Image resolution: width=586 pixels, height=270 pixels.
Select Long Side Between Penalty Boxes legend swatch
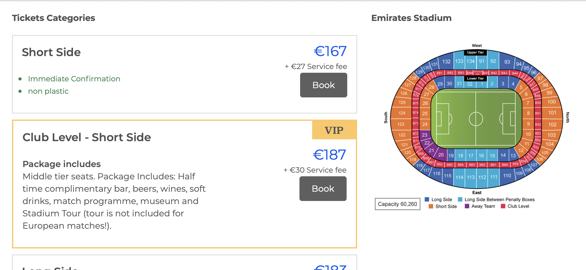pos(460,199)
